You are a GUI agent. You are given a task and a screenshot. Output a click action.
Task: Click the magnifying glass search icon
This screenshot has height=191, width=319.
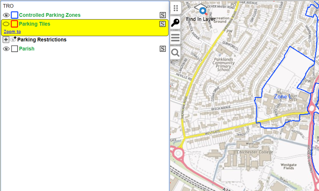click(175, 53)
